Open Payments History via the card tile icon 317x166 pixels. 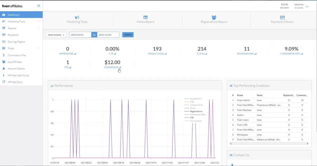click(x=282, y=17)
